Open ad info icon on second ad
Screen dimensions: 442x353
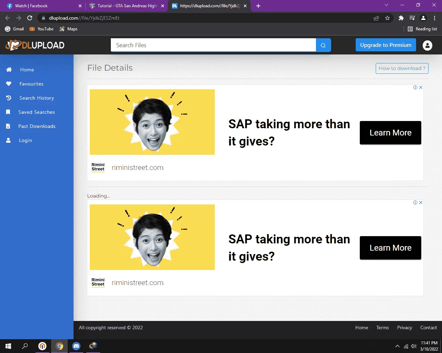click(x=415, y=202)
